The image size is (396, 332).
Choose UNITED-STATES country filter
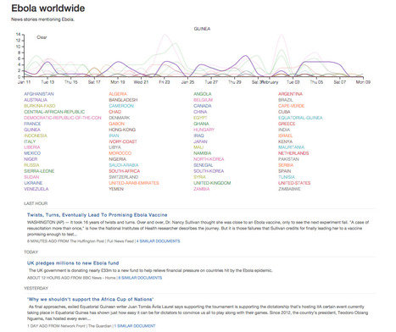(x=294, y=183)
